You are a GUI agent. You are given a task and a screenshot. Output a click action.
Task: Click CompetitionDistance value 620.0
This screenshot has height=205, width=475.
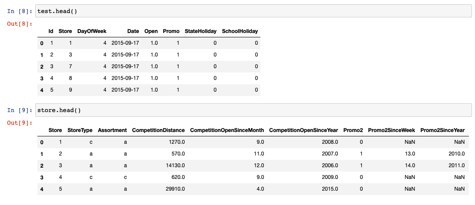pos(178,178)
